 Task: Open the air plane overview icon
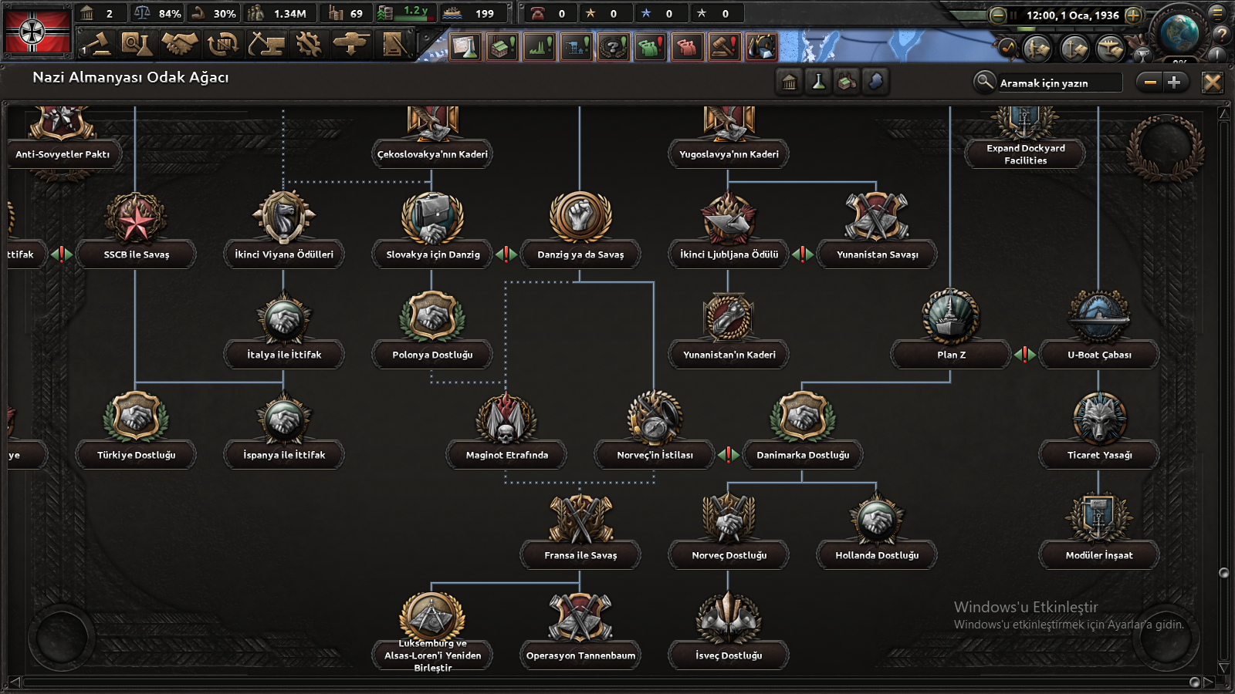1110,49
